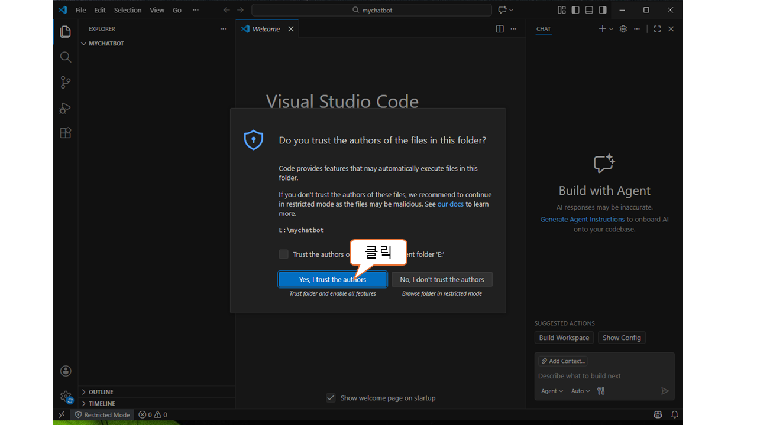Click the split editor icon
This screenshot has height=425, width=757.
point(500,29)
